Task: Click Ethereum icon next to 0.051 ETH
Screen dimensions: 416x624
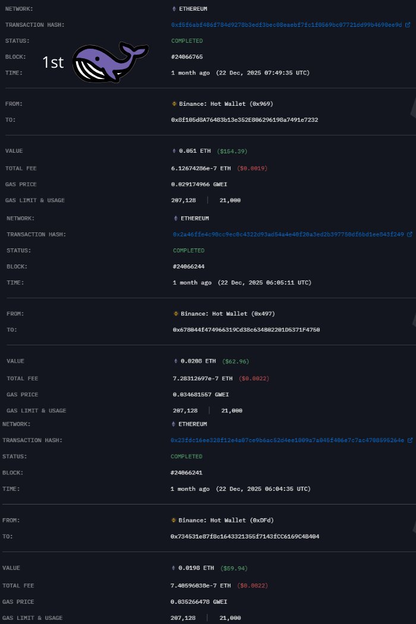Action: pos(174,152)
